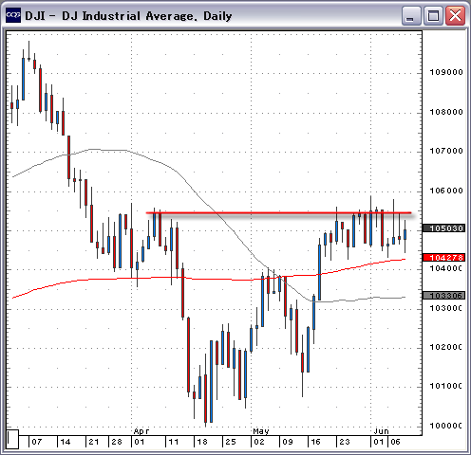Click the 16 date label
The width and height of the screenshot is (471, 455).
[x=315, y=442]
